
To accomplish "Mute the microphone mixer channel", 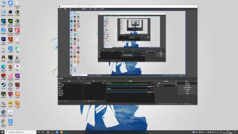I will tap(151, 87).
